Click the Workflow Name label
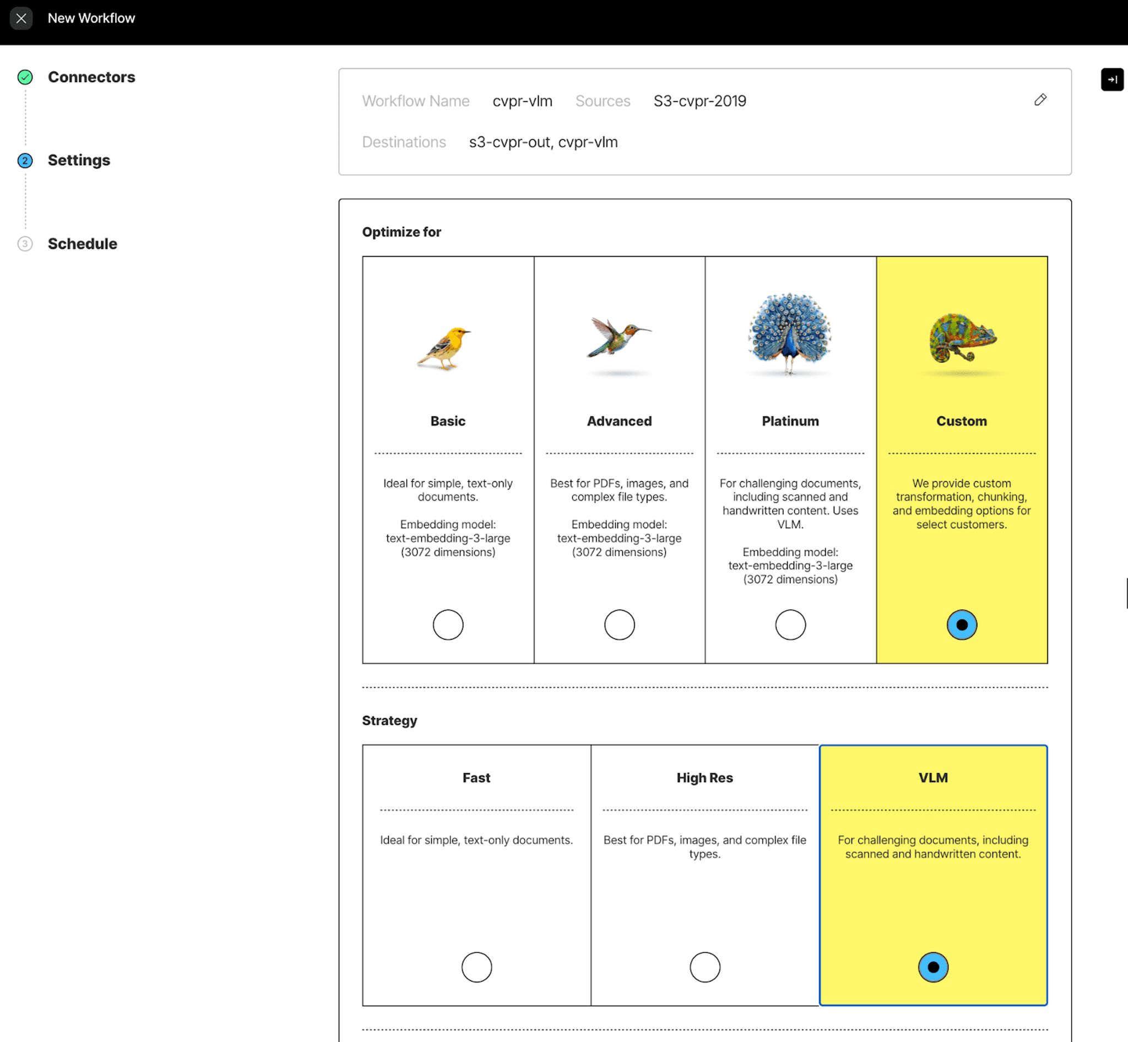This screenshot has height=1042, width=1128. click(416, 101)
